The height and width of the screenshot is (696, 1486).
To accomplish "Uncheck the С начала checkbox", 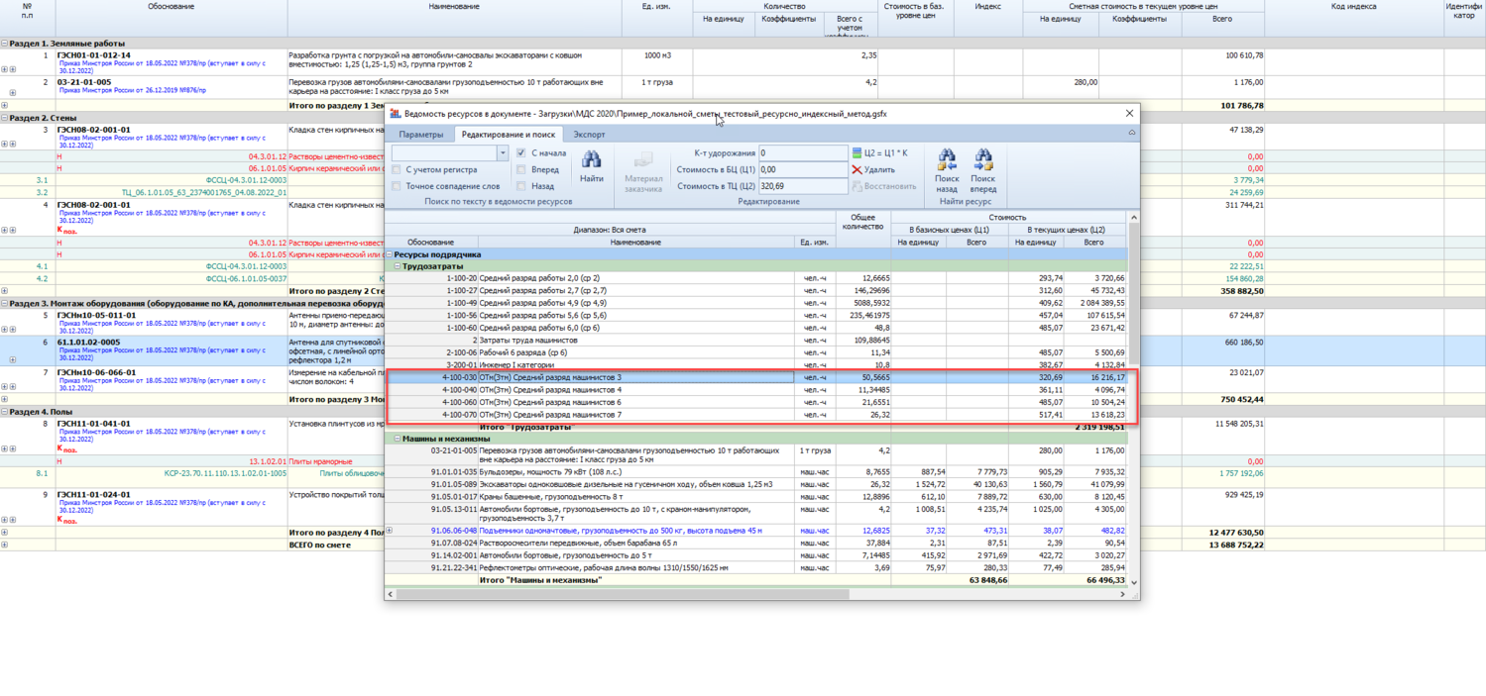I will click(521, 153).
